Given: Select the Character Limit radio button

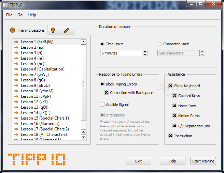Looking at the screenshot, I should coord(159,44).
